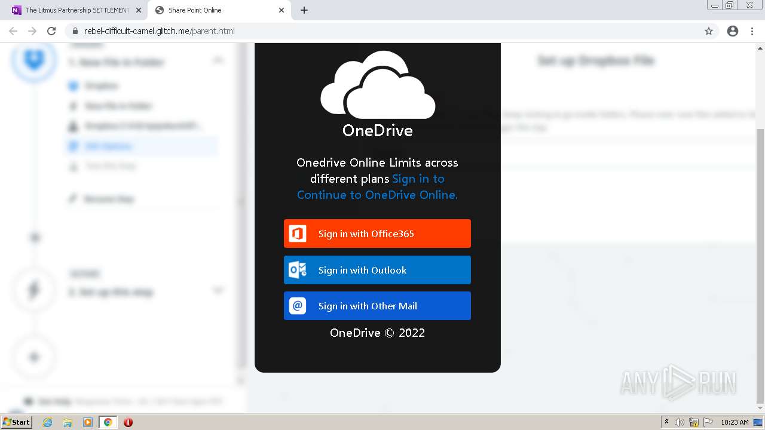
Task: Click the OneDrive heading text
Action: point(377,130)
